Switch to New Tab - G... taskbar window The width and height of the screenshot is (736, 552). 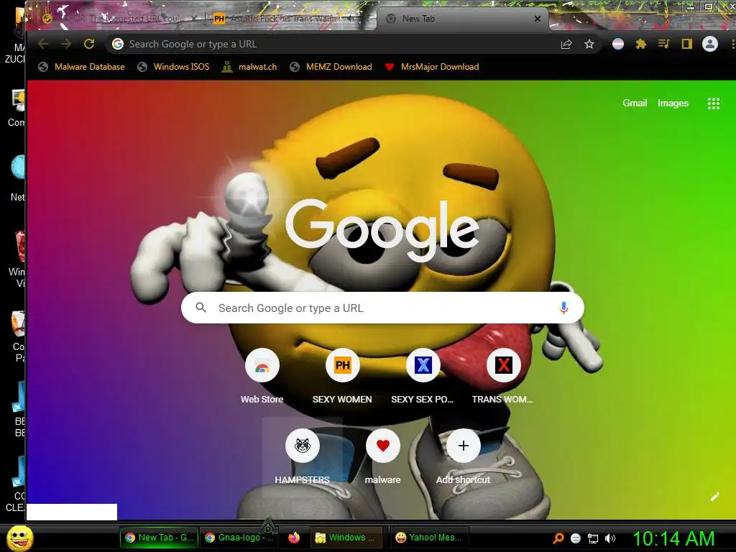tap(159, 538)
